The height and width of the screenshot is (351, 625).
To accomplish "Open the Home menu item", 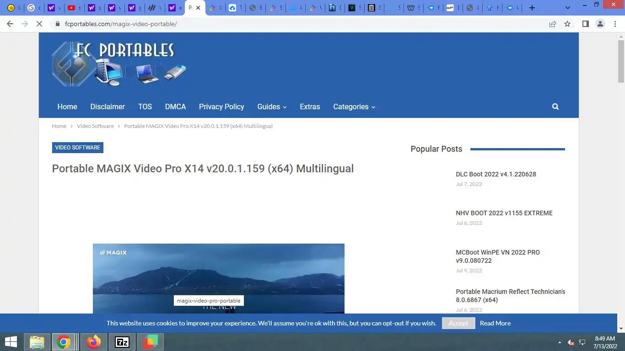I will (67, 106).
